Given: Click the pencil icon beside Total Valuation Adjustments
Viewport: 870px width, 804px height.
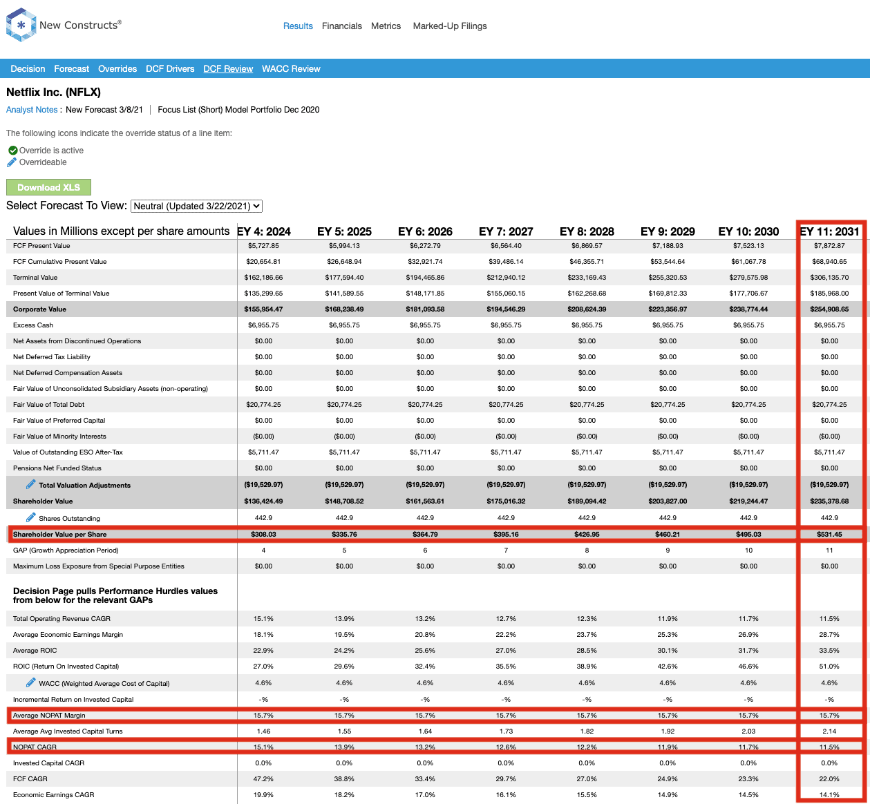Looking at the screenshot, I should point(31,484).
